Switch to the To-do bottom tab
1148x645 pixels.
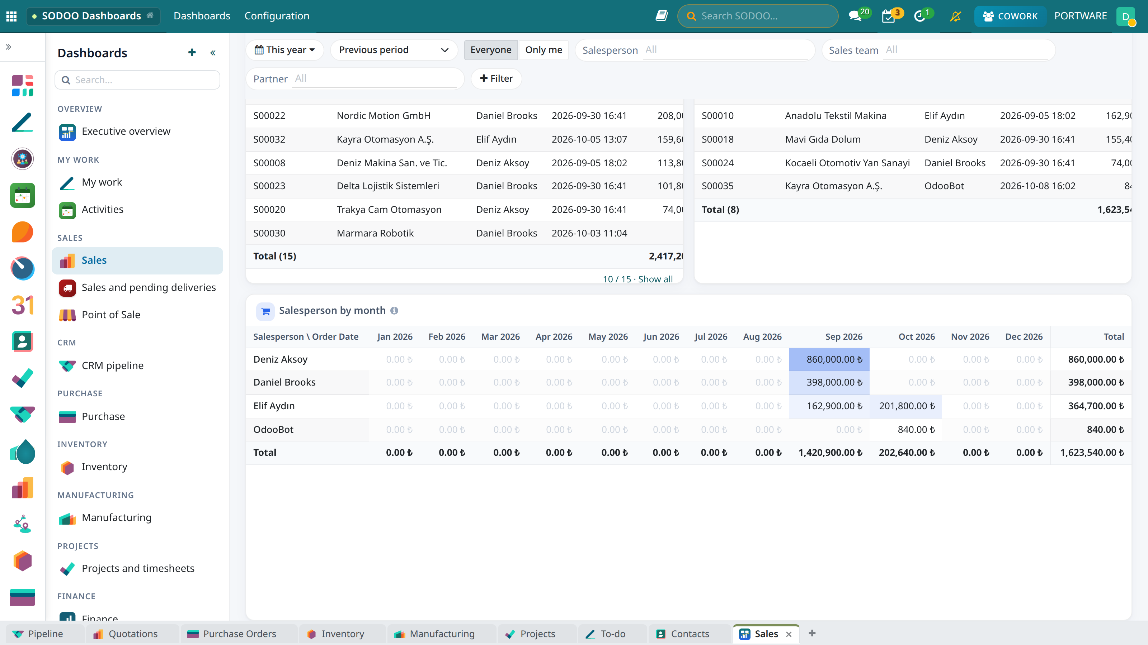[613, 634]
